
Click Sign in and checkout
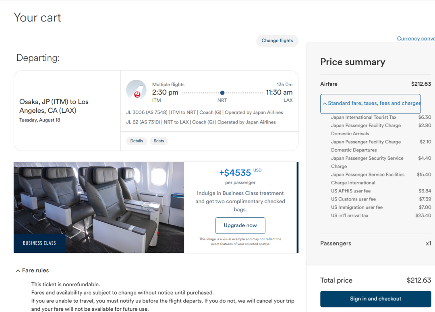click(375, 299)
